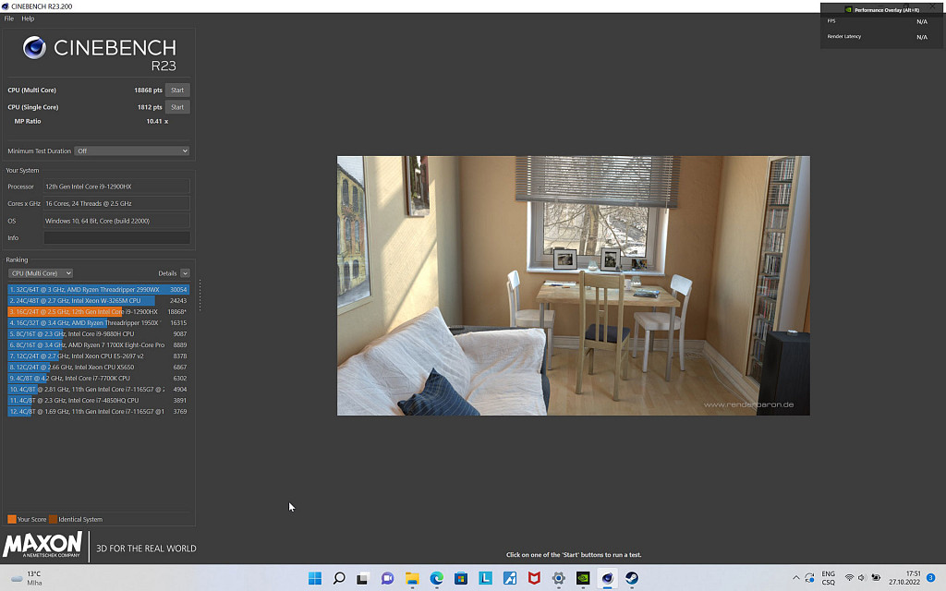Start the CPU (Single Core) test
This screenshot has width=946, height=591.
coord(177,107)
